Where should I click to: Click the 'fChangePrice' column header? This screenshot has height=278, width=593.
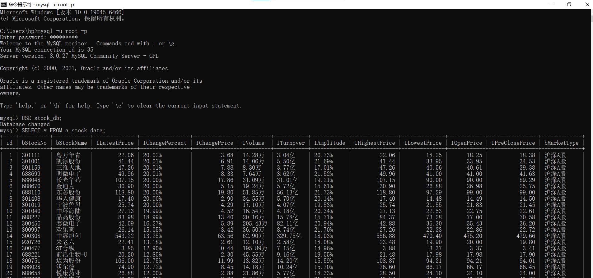click(215, 143)
